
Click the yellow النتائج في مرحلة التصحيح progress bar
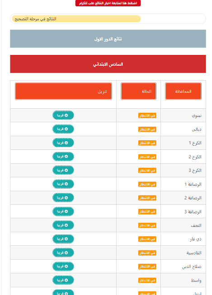(76, 19)
